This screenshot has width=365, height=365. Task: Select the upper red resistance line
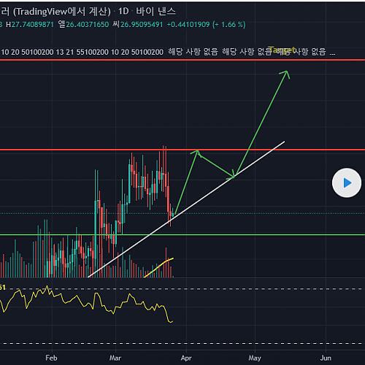point(182,60)
